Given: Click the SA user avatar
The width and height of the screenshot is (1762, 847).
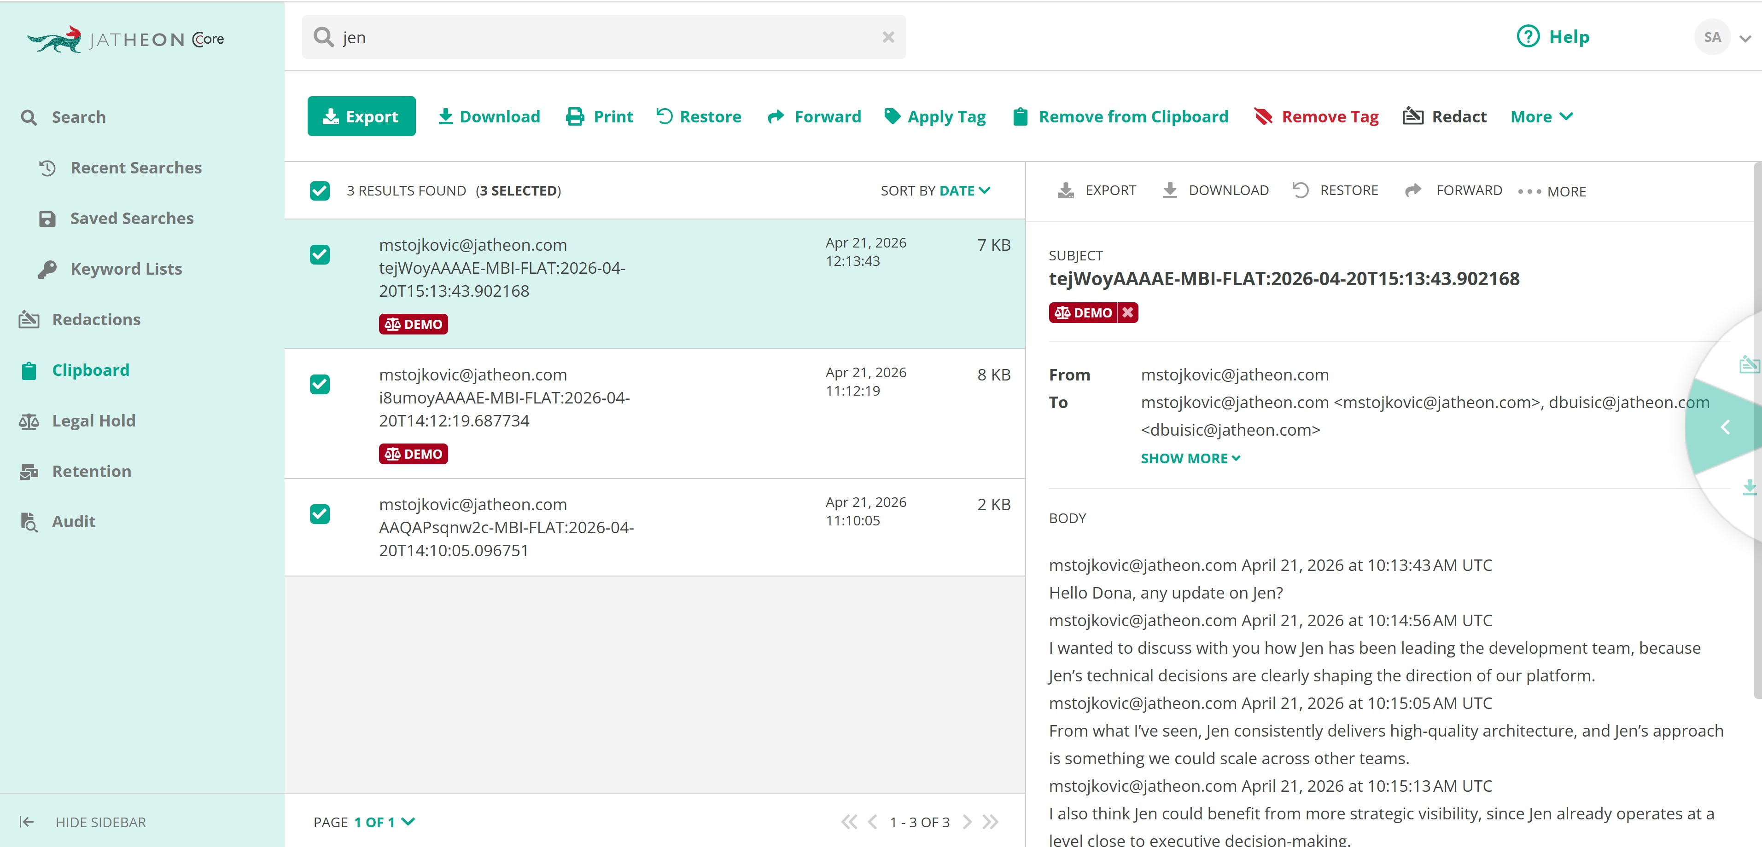Looking at the screenshot, I should pyautogui.click(x=1712, y=38).
